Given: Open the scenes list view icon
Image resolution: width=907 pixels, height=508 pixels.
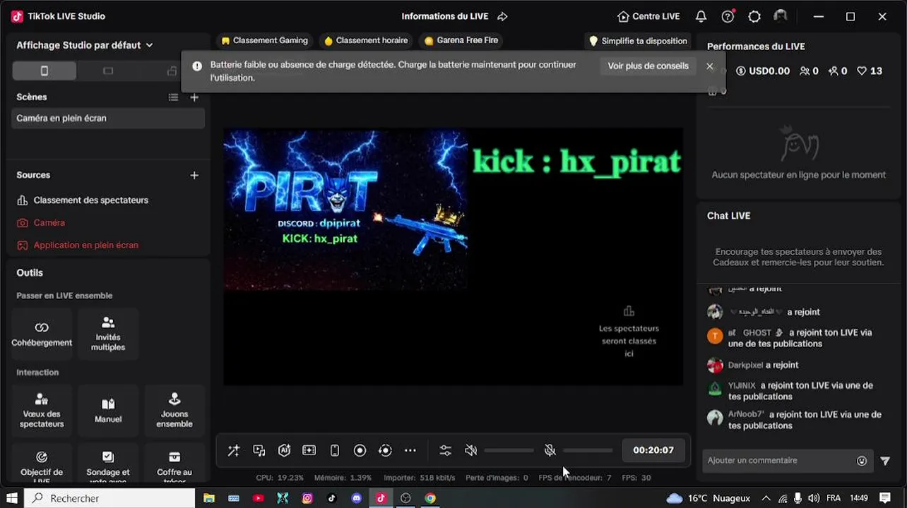Looking at the screenshot, I should coord(173,97).
